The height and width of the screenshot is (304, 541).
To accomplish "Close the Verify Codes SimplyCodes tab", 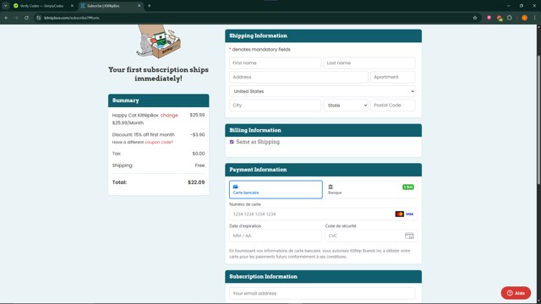I will (72, 6).
